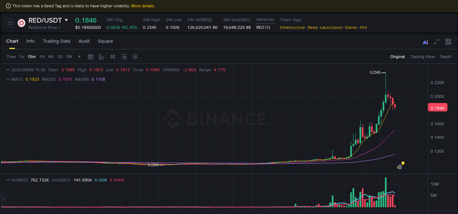Open the Hot token tag
458x214 pixels.
pos(363,27)
